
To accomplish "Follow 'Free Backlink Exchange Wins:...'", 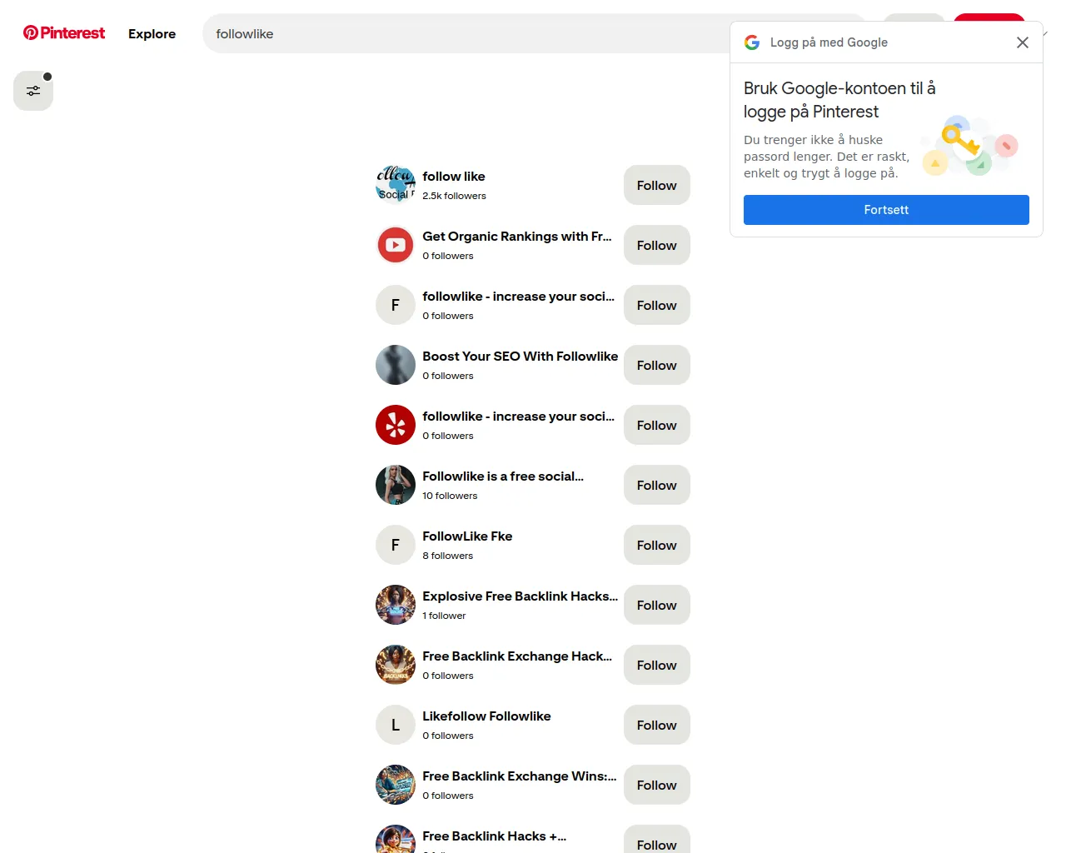I will [x=657, y=785].
